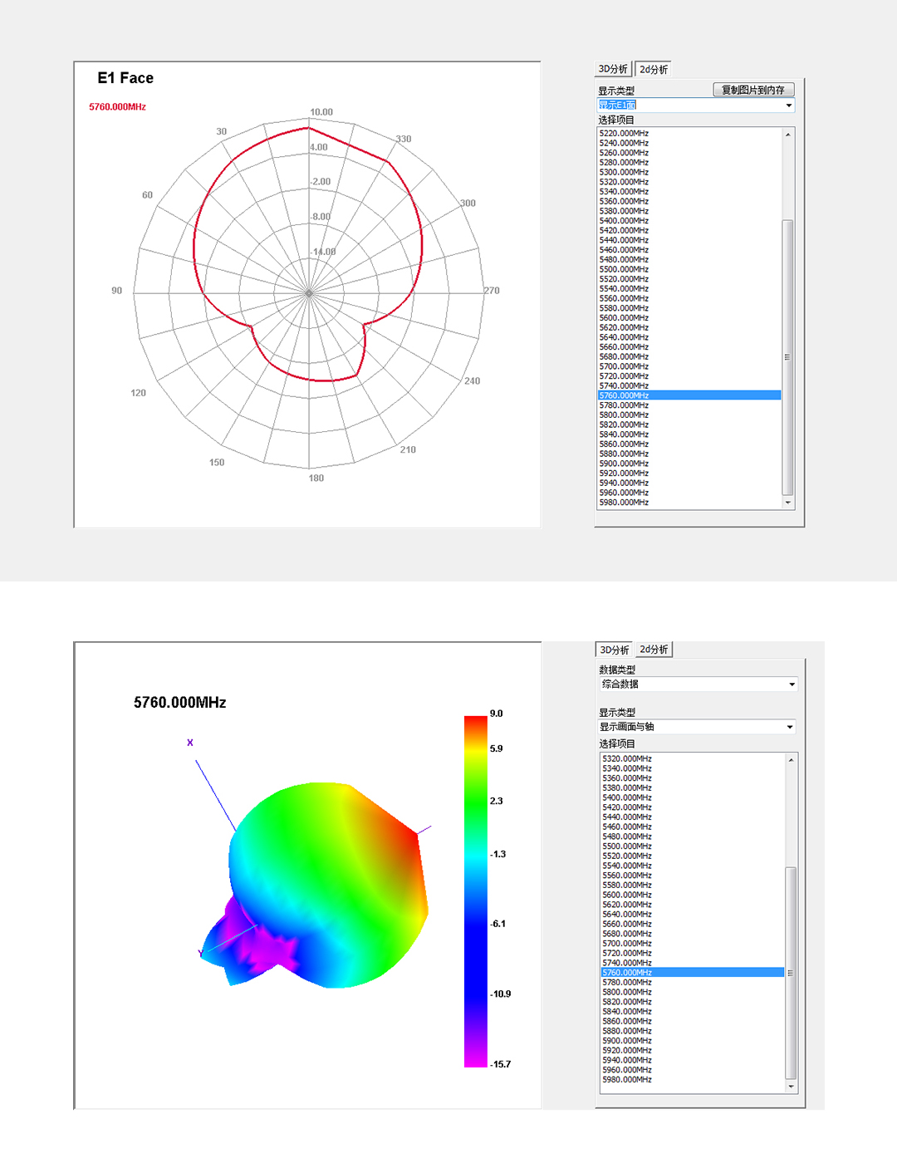Switch to 2d分析 tab in upper panel
The height and width of the screenshot is (1163, 897).
pos(654,69)
